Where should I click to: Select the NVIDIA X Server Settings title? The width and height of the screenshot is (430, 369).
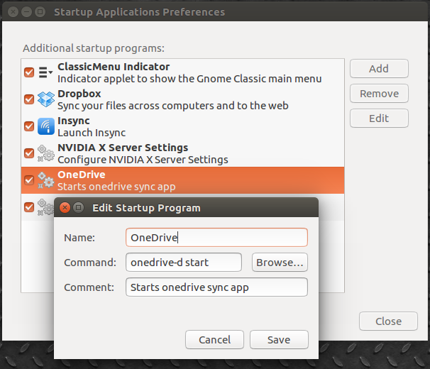tap(123, 148)
